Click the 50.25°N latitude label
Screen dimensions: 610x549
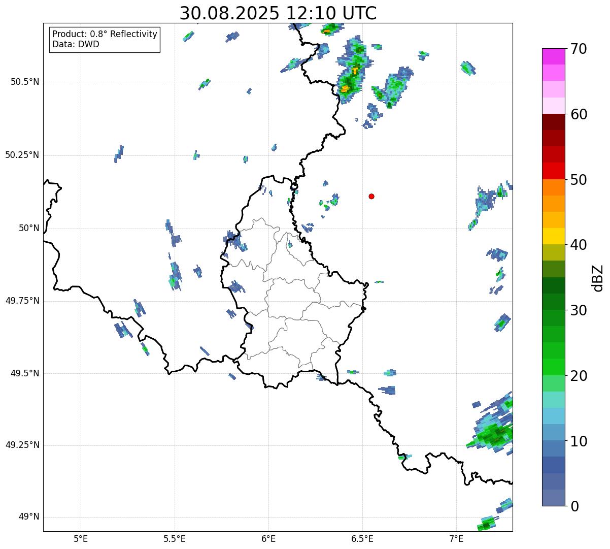click(x=22, y=155)
